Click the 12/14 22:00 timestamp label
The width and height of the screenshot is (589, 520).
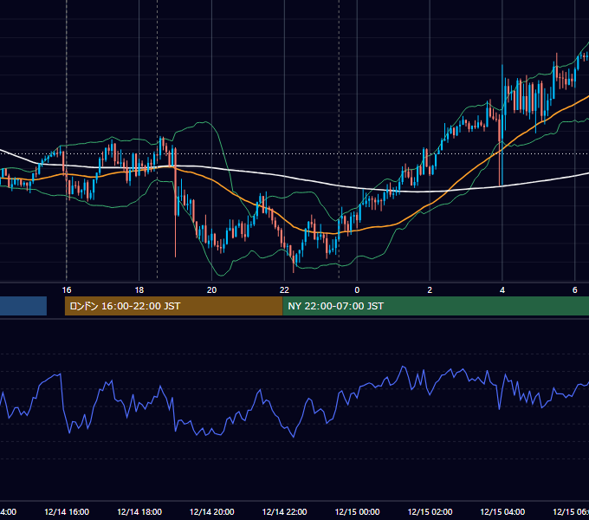284,511
